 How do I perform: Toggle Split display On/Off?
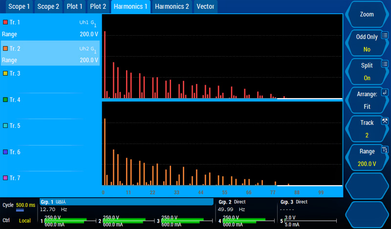367,72
